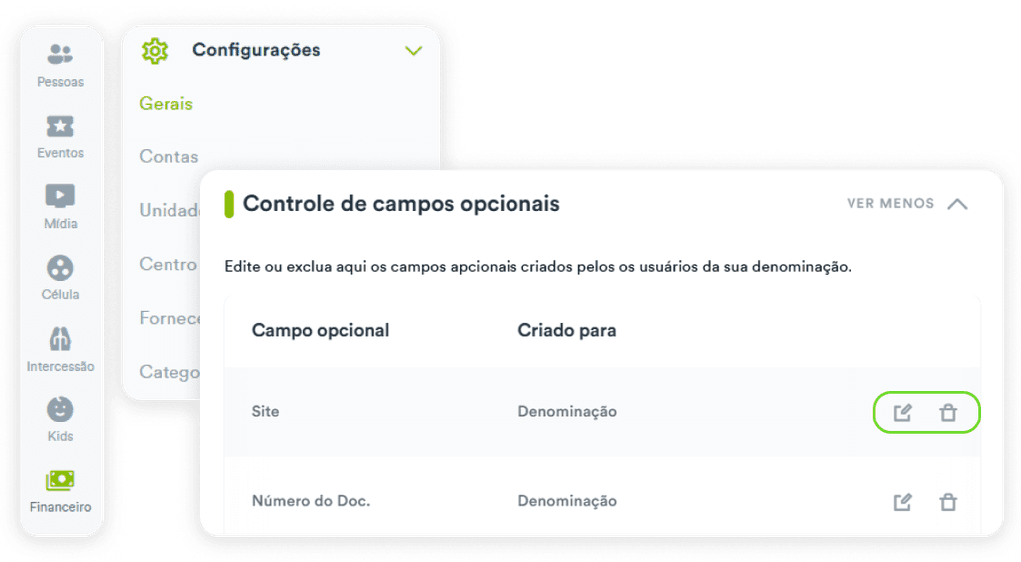Delete the Site optional field
The width and height of the screenshot is (1021, 562).
pyautogui.click(x=948, y=413)
